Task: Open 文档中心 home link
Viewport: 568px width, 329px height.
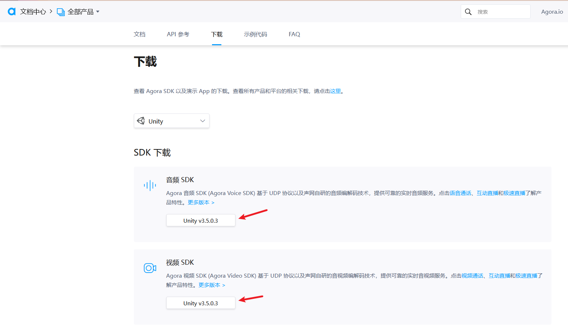Action: click(33, 12)
